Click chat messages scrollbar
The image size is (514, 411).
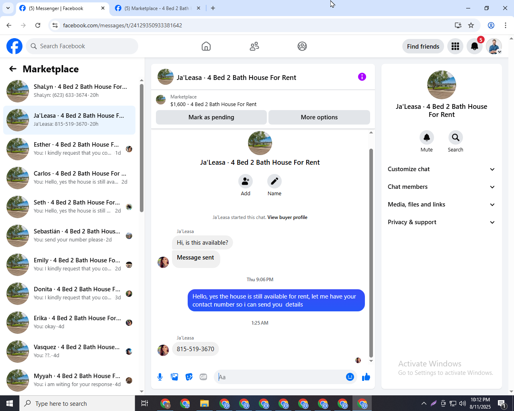[371, 253]
